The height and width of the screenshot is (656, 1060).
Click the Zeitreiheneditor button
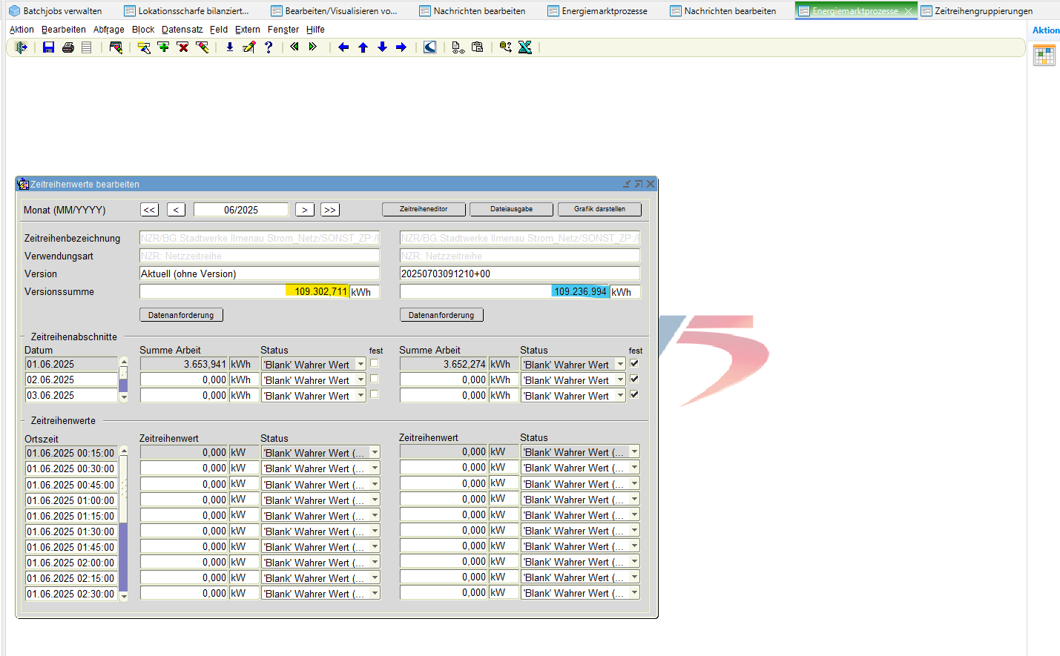[424, 209]
